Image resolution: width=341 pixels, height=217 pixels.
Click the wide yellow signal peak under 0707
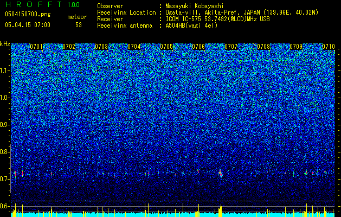tap(220, 210)
